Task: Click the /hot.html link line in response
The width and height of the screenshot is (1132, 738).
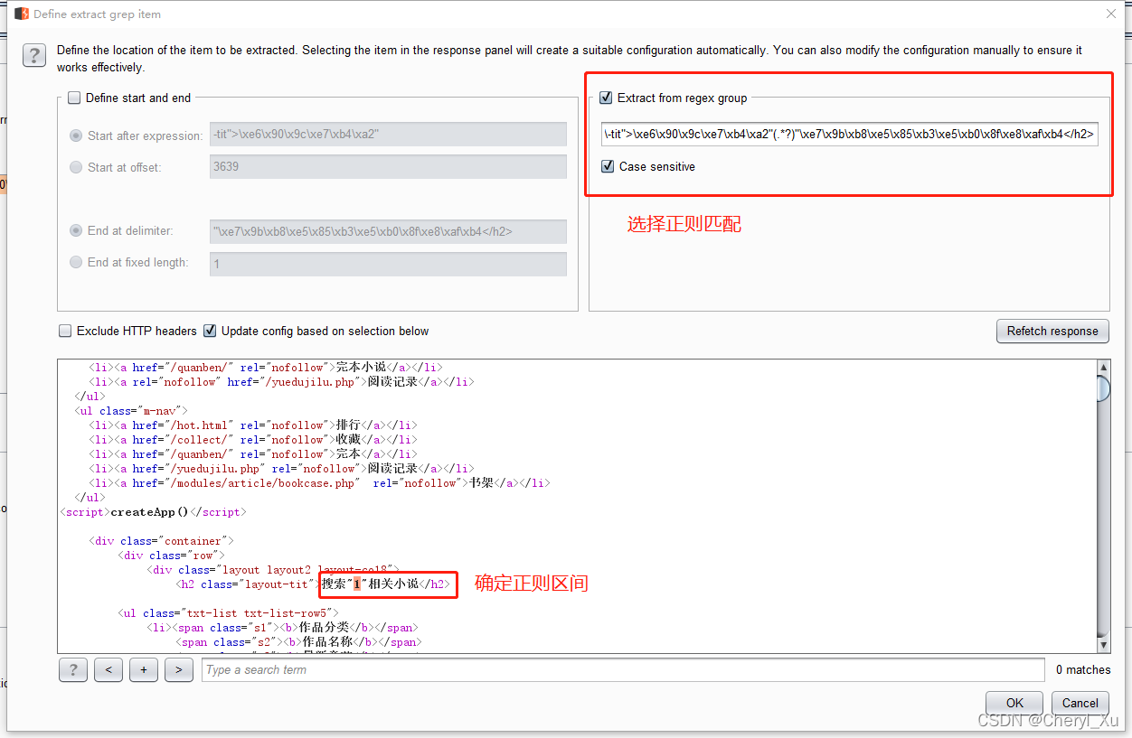Action: pos(253,425)
